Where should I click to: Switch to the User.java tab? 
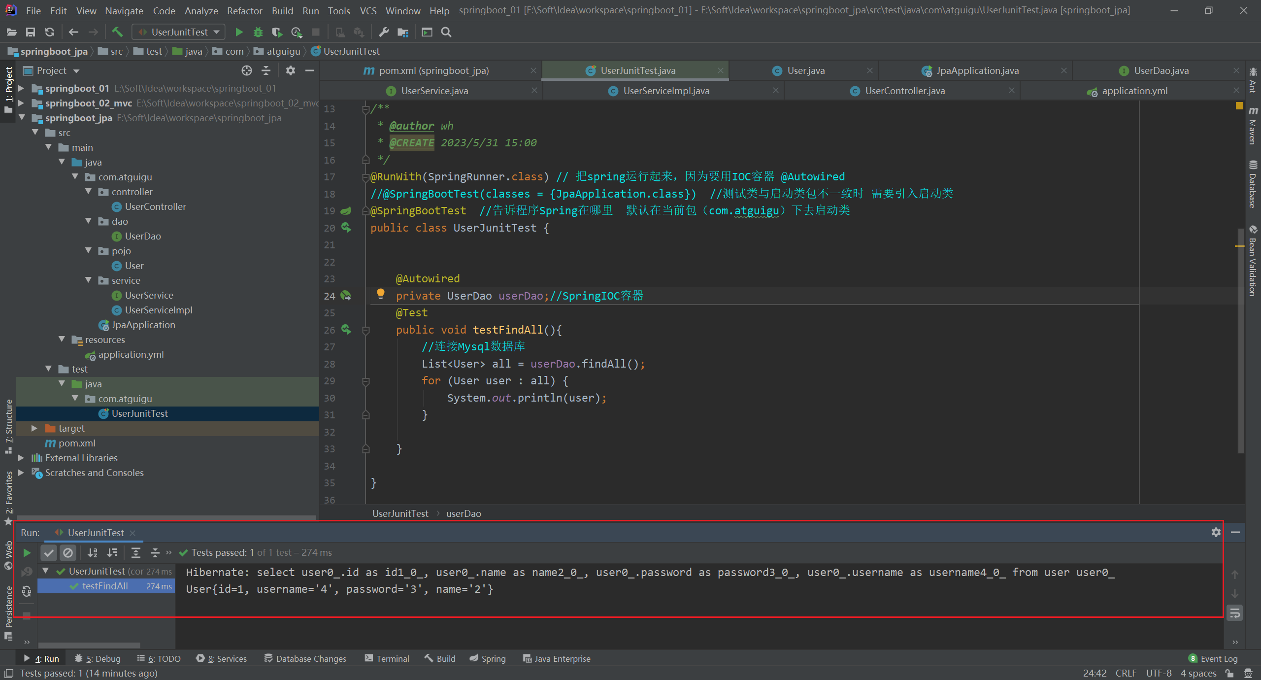tap(805, 70)
